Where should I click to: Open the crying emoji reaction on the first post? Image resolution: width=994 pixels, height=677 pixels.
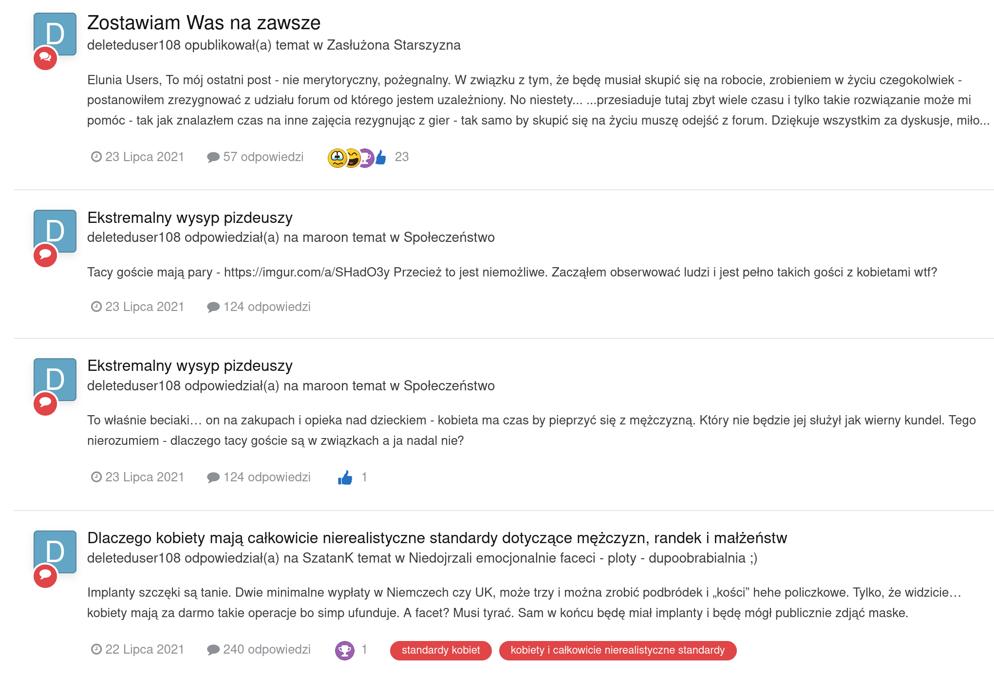tap(337, 158)
